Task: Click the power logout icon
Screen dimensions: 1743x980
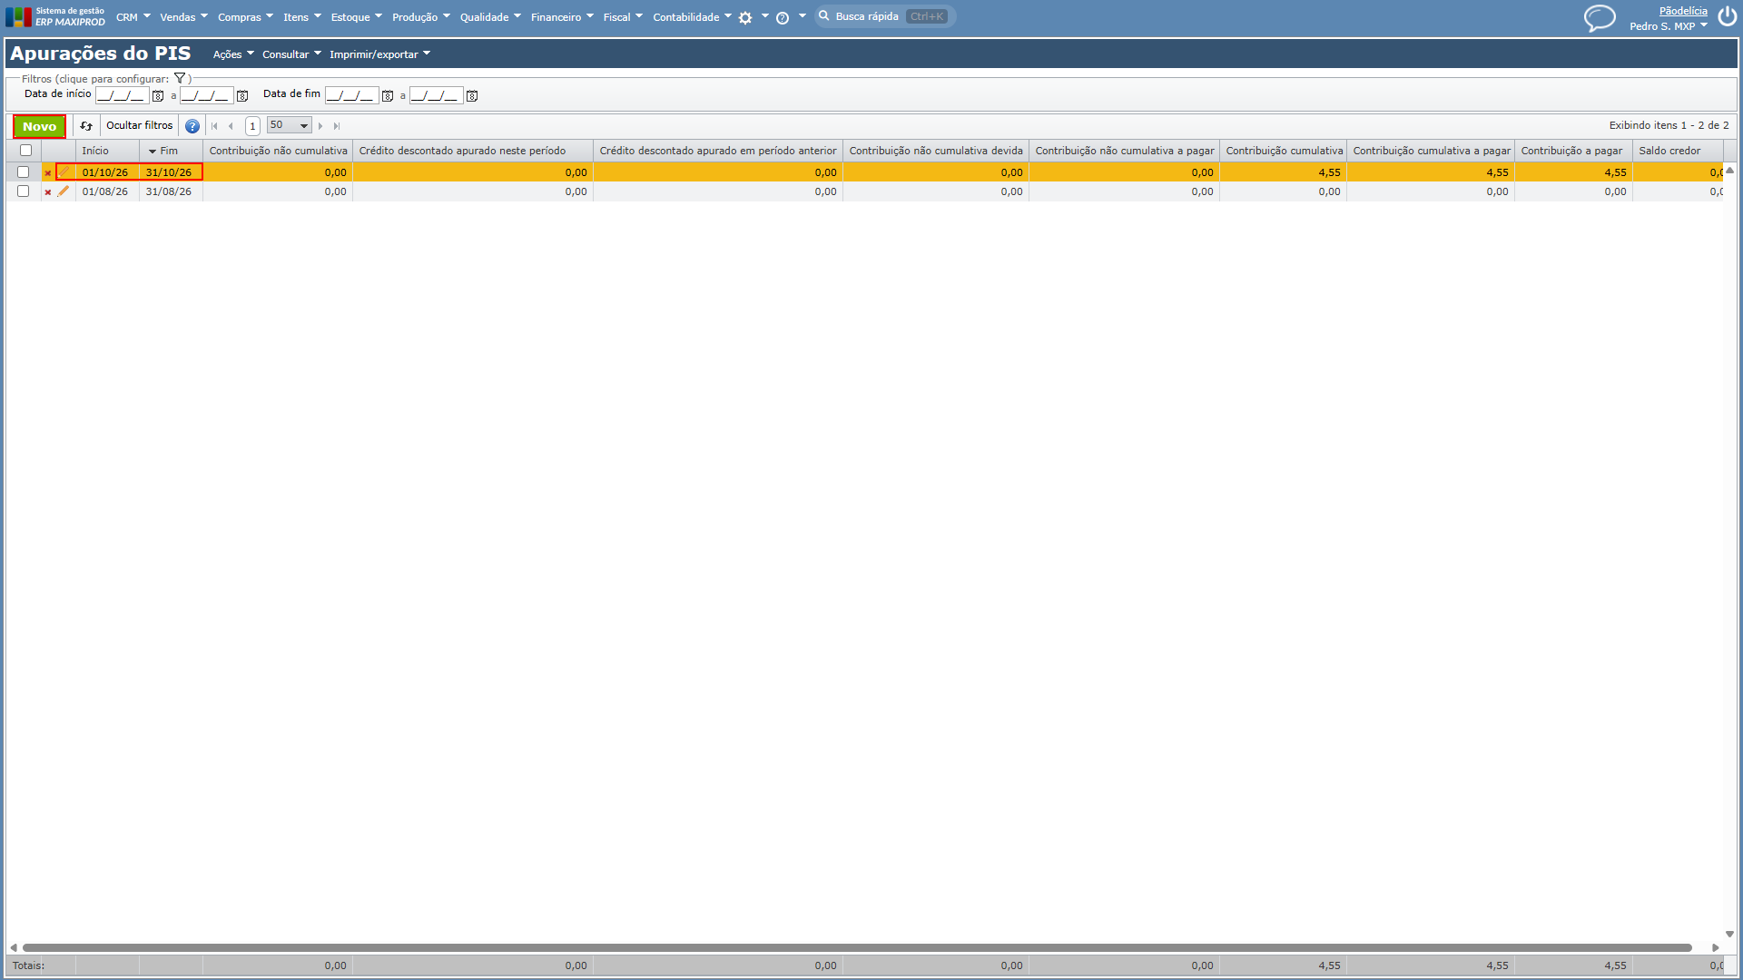Action: click(1727, 17)
